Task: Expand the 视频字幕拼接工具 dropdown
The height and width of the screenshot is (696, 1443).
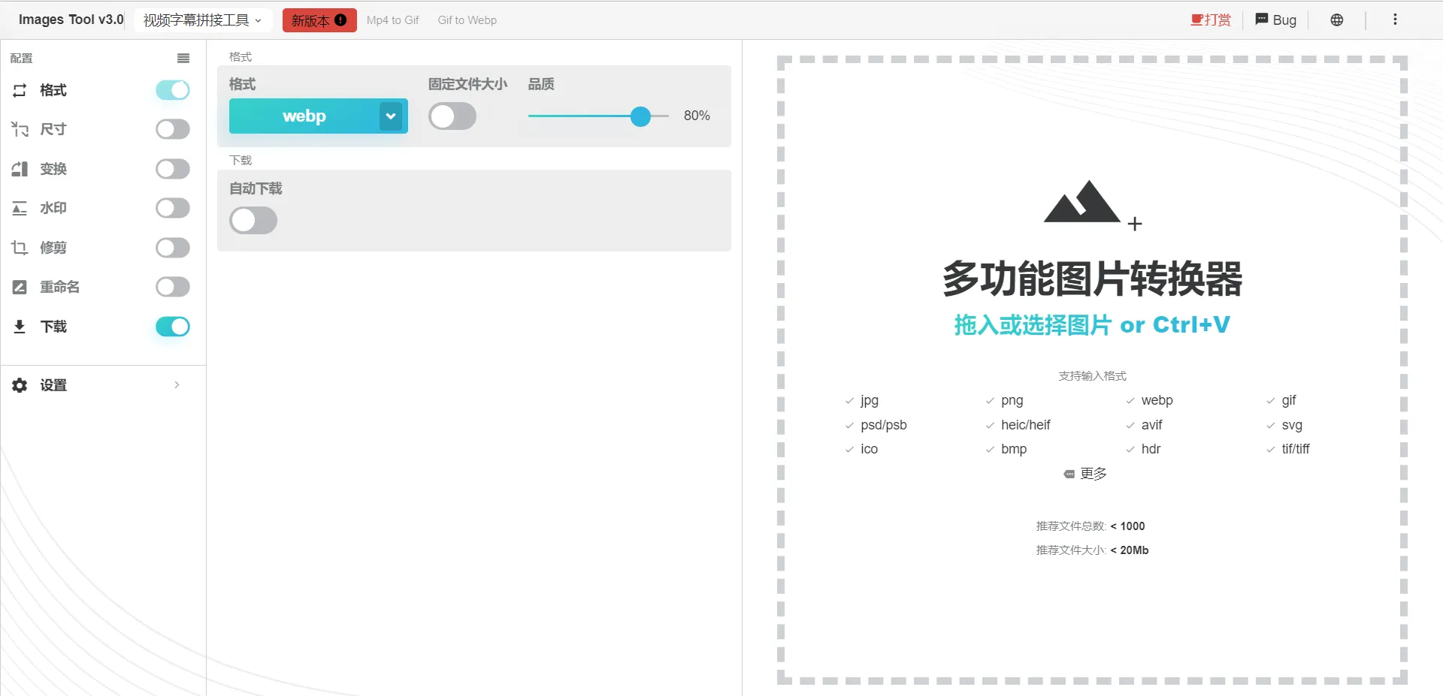Action: point(203,20)
